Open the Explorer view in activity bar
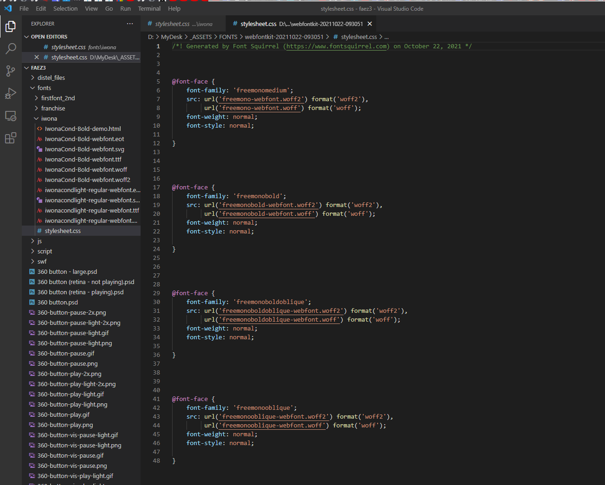 point(11,26)
